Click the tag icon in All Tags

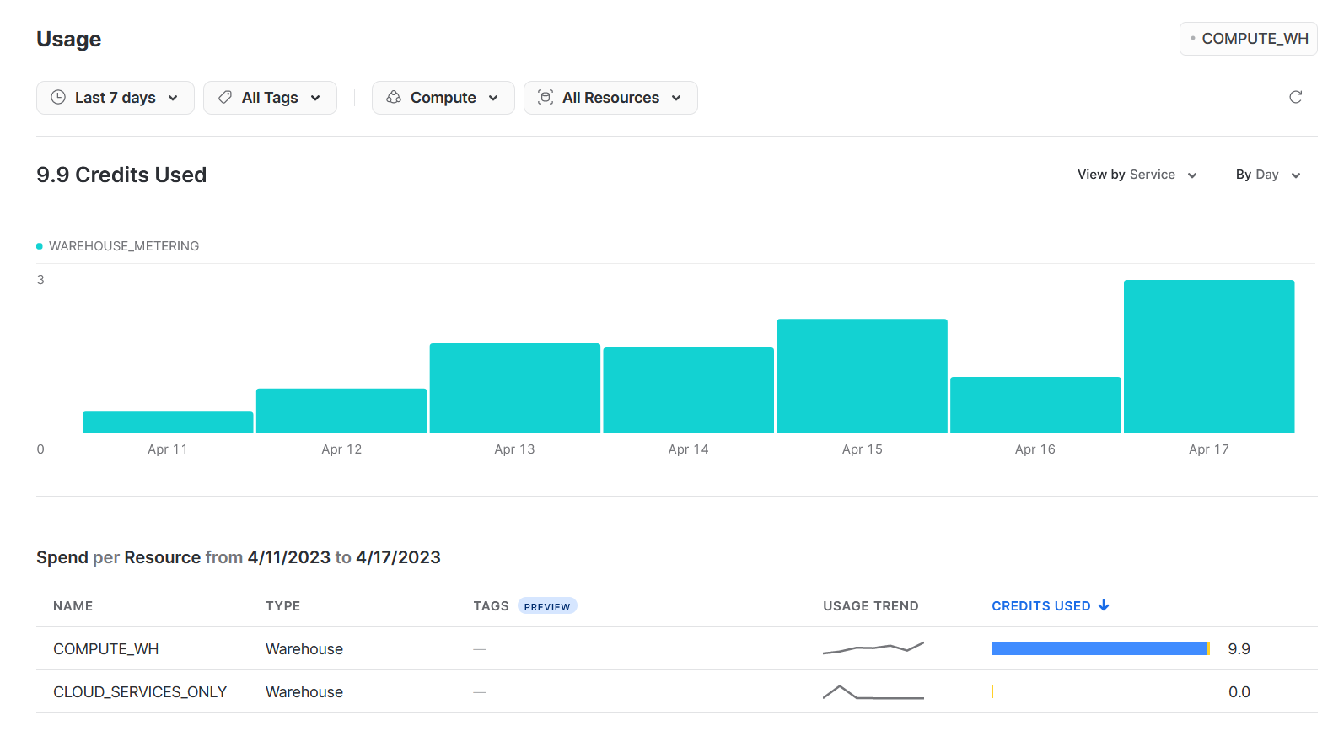(x=225, y=97)
